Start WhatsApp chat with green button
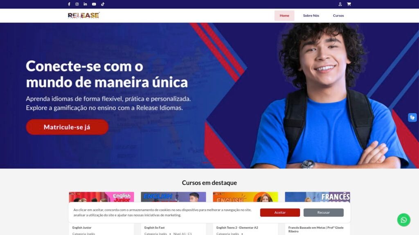The height and width of the screenshot is (235, 419). [x=403, y=220]
